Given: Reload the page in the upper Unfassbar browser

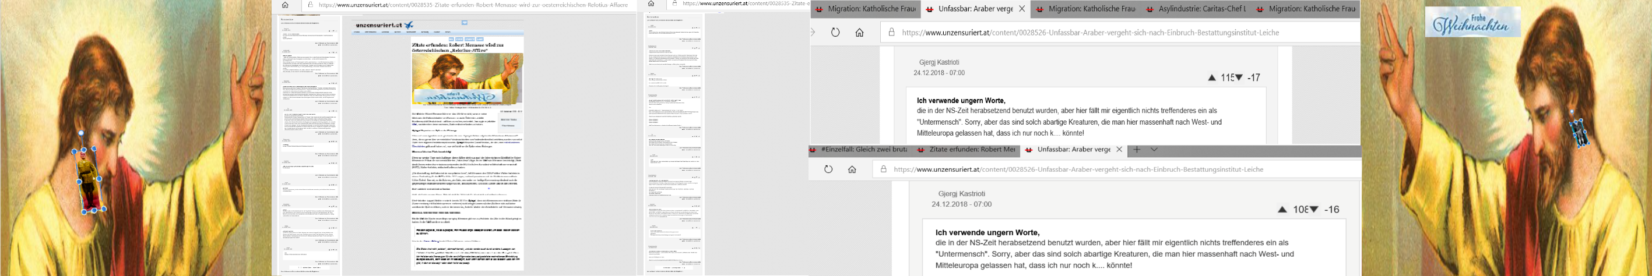Looking at the screenshot, I should pyautogui.click(x=835, y=32).
